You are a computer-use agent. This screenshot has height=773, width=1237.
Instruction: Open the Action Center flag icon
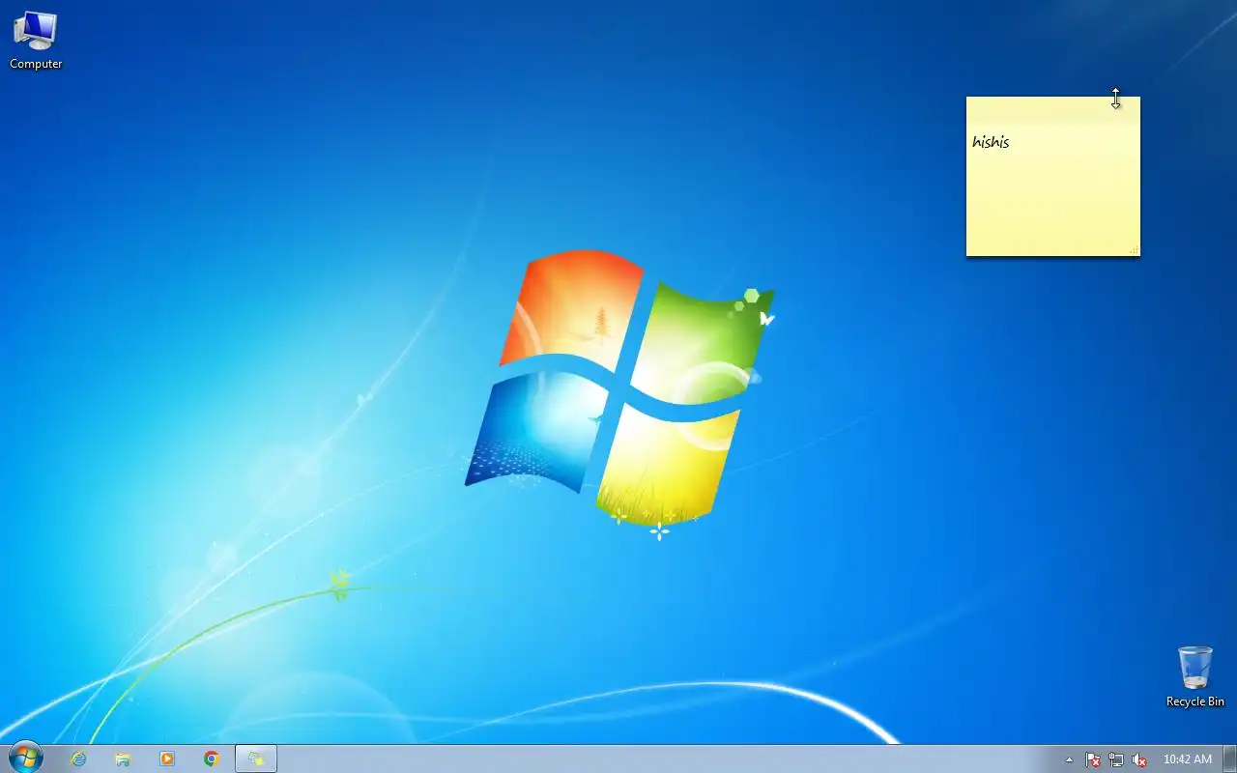click(x=1093, y=759)
